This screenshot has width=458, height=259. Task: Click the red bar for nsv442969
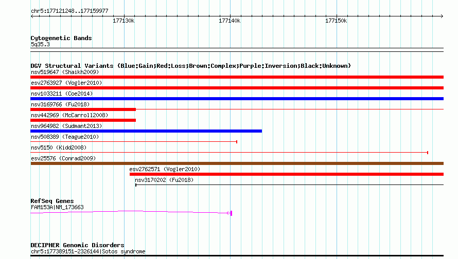(83, 120)
